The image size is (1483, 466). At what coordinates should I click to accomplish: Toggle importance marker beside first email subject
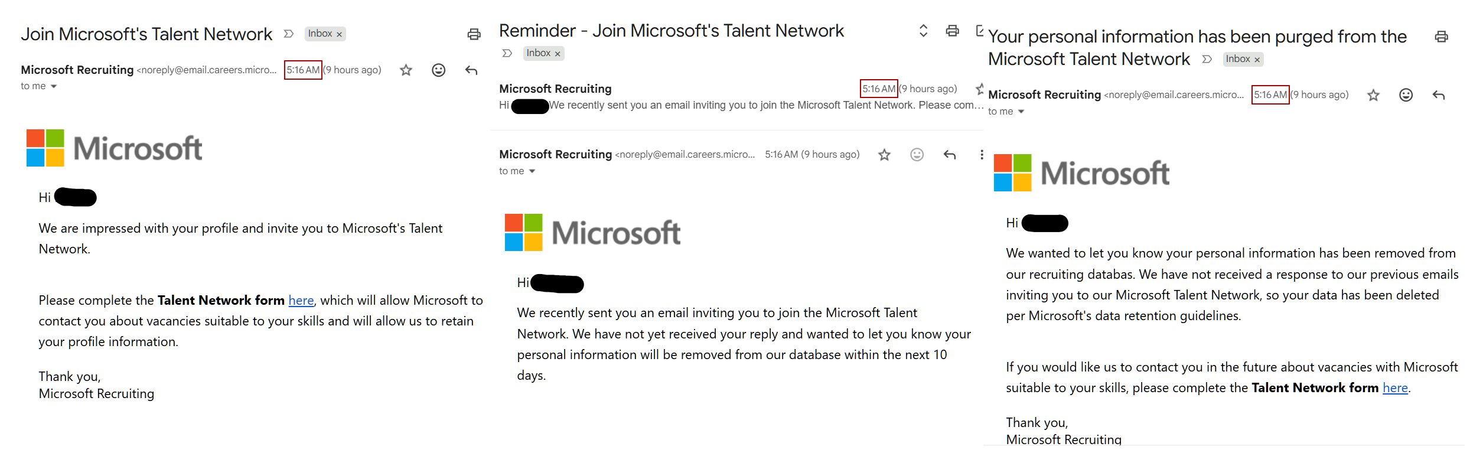[289, 34]
